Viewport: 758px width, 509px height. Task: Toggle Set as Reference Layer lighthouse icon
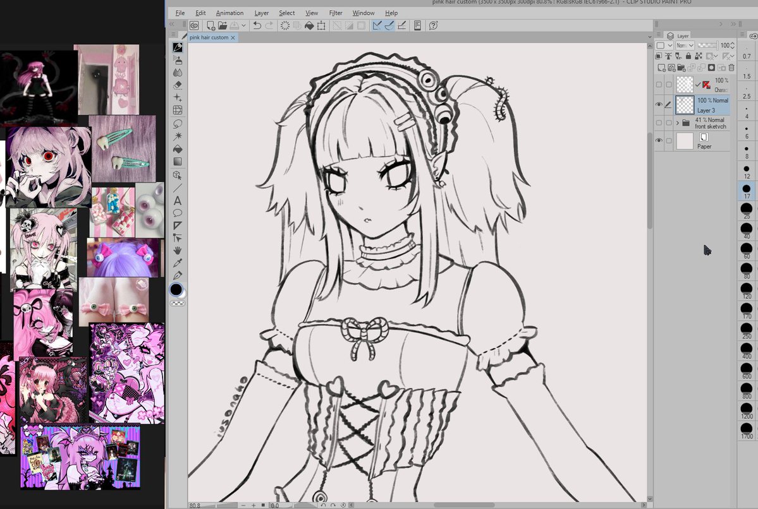(669, 56)
